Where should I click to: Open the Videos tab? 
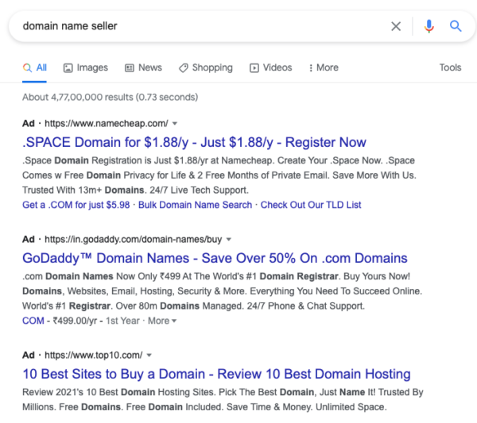pyautogui.click(x=271, y=67)
